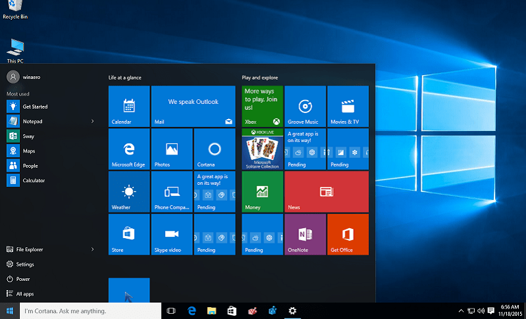Open the Xbox tile
Viewport: 526px width, 319px height.
click(x=262, y=107)
